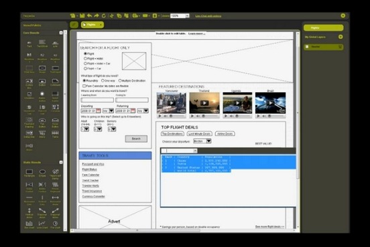The height and width of the screenshot is (247, 370).
Task: Click the Search button in the flight form
Action: [136, 139]
